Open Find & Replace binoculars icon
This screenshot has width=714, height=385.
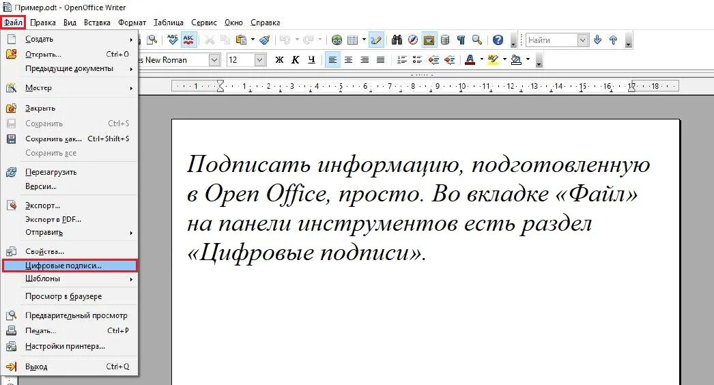(x=397, y=40)
